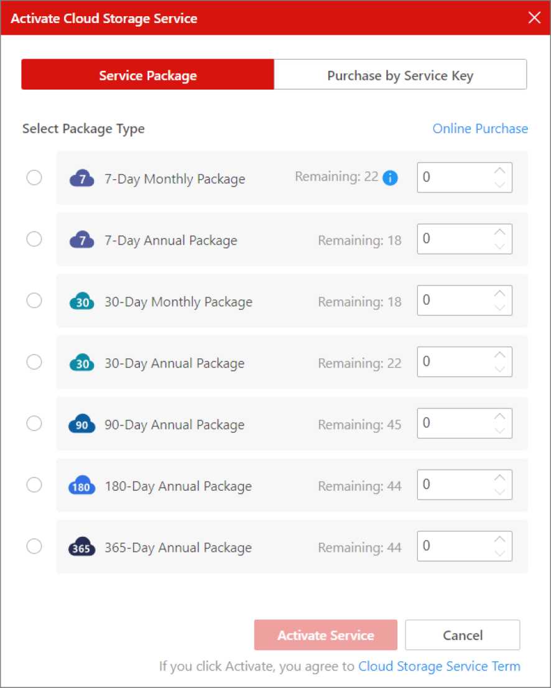The height and width of the screenshot is (688, 551).
Task: Click the 30-Day Monthly Package quantity field
Action: pos(454,300)
